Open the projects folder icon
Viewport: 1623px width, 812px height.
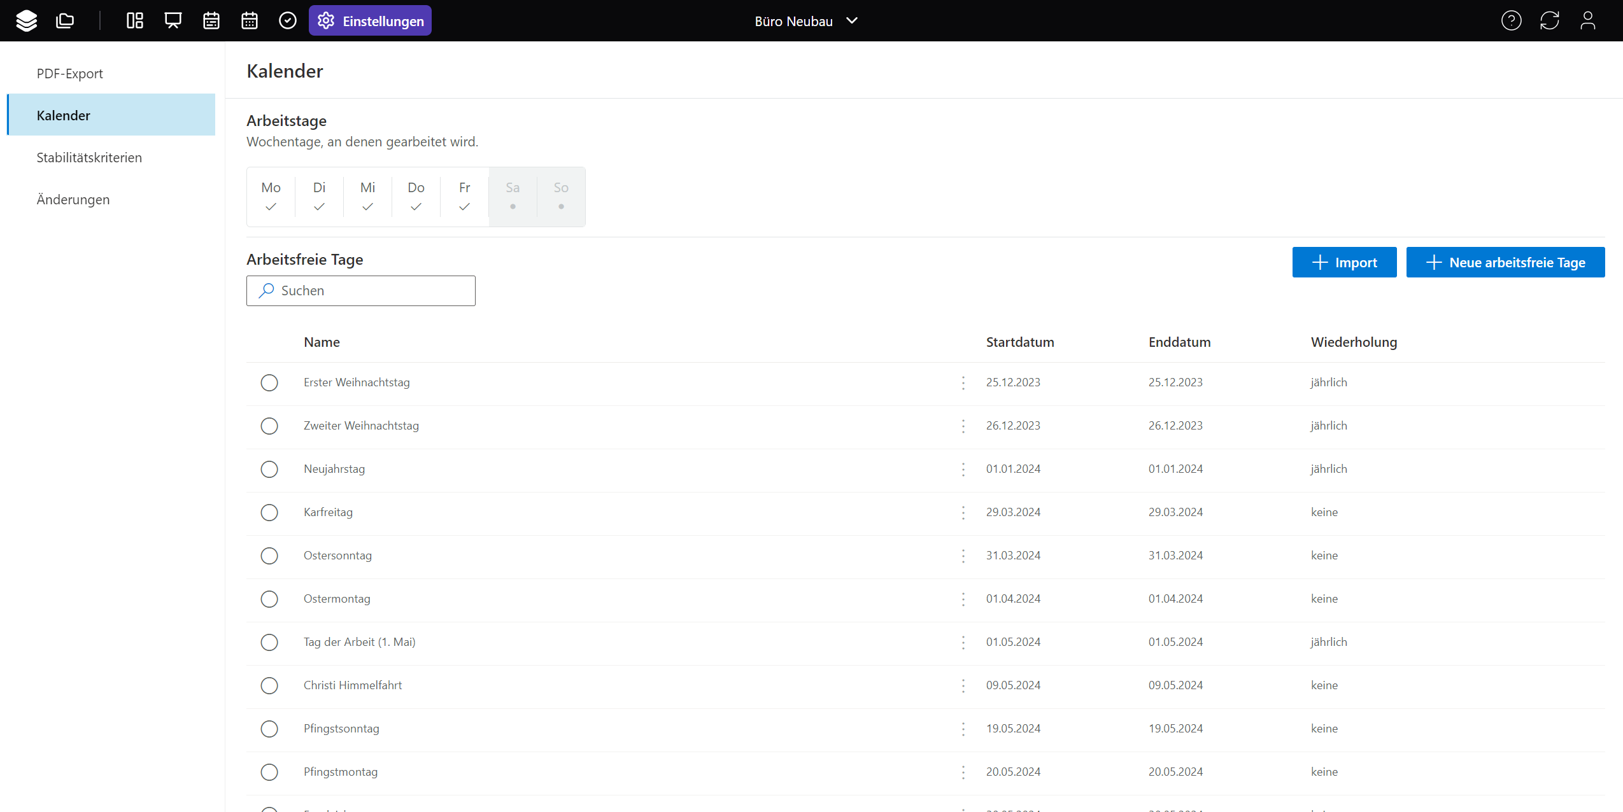pyautogui.click(x=65, y=21)
